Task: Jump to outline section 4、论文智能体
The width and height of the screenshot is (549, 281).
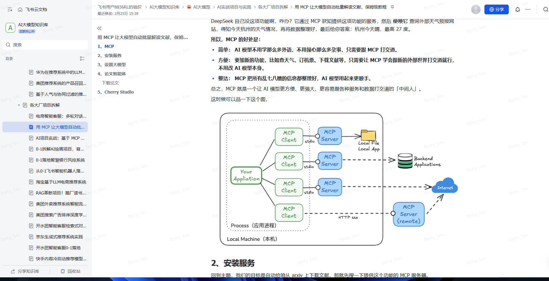Action: [112, 74]
